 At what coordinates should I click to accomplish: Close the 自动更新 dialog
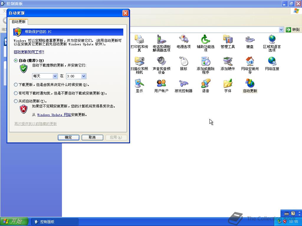[125, 13]
